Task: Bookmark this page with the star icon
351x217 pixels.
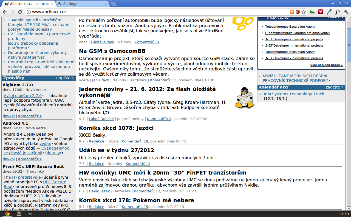Action: [304, 12]
